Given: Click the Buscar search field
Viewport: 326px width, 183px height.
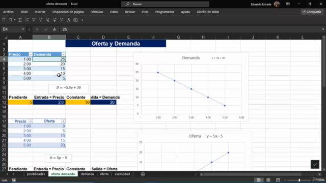Looking at the screenshot, I should (165, 4).
